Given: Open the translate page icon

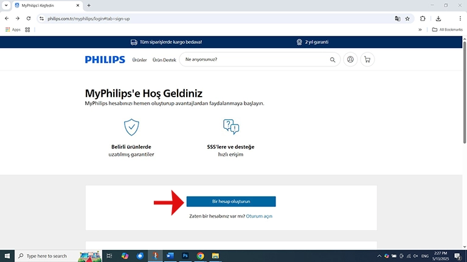Looking at the screenshot, I should tap(397, 19).
